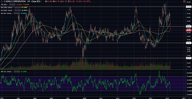The width and height of the screenshot is (192, 99).
Task: Select the 1W interval label
Action: 29,1
